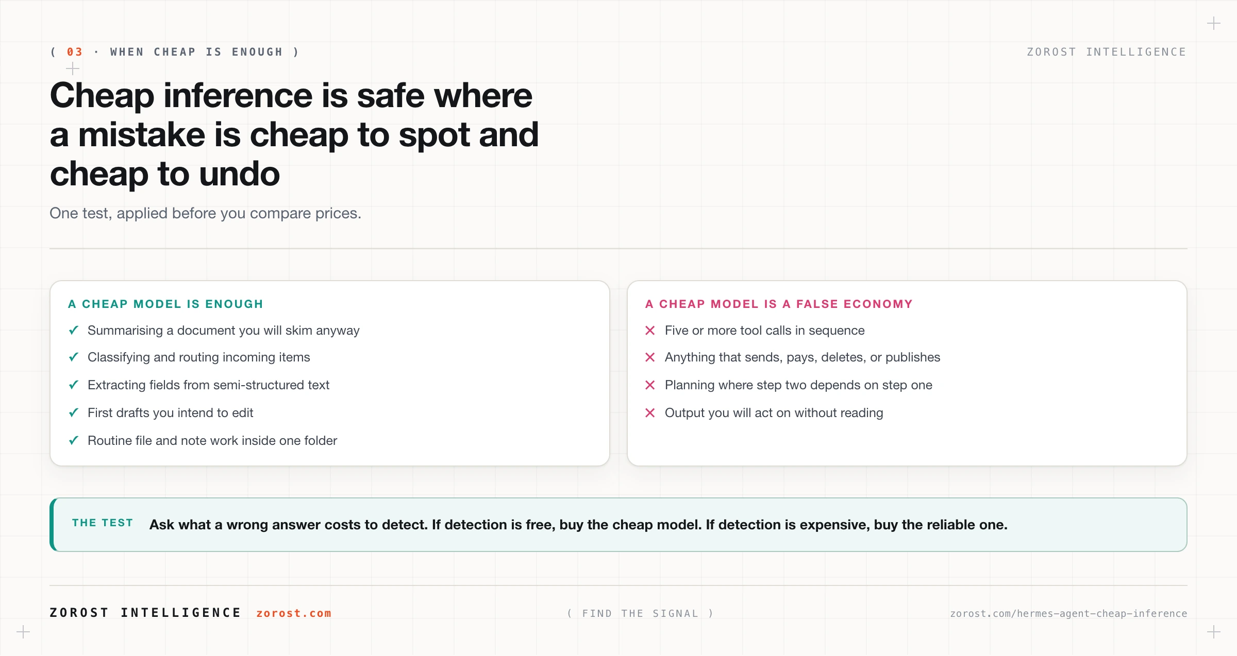
Task: Click the ZOROST INTELLIGENCE footer logo text
Action: click(145, 613)
